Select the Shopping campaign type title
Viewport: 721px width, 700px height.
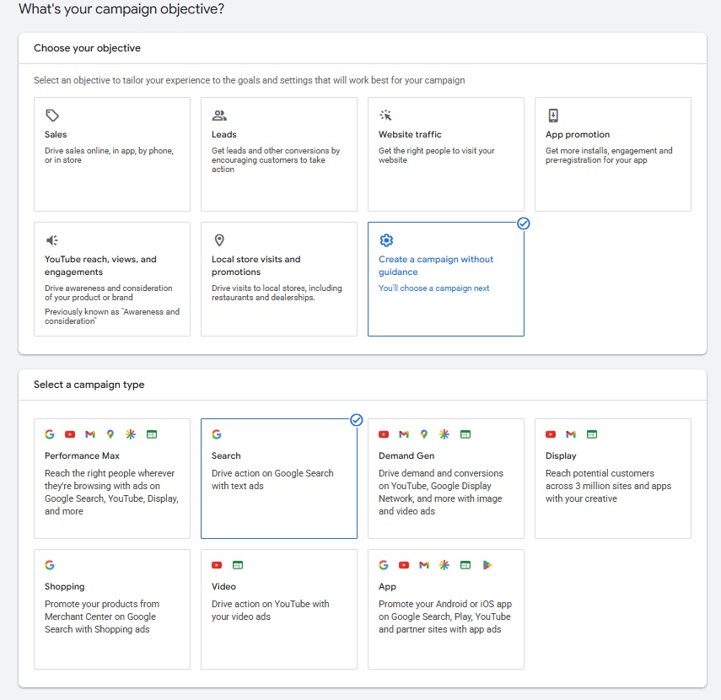pyautogui.click(x=64, y=586)
